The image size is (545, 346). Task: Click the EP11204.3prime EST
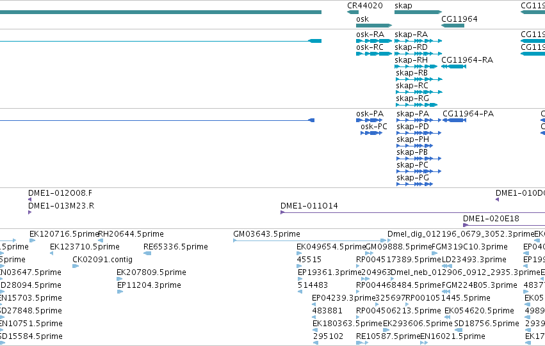[x=120, y=292]
